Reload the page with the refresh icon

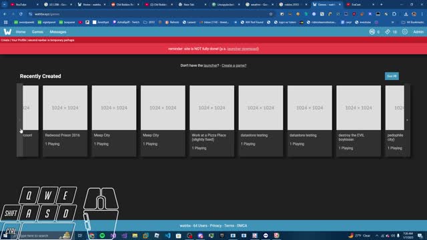click(x=21, y=14)
